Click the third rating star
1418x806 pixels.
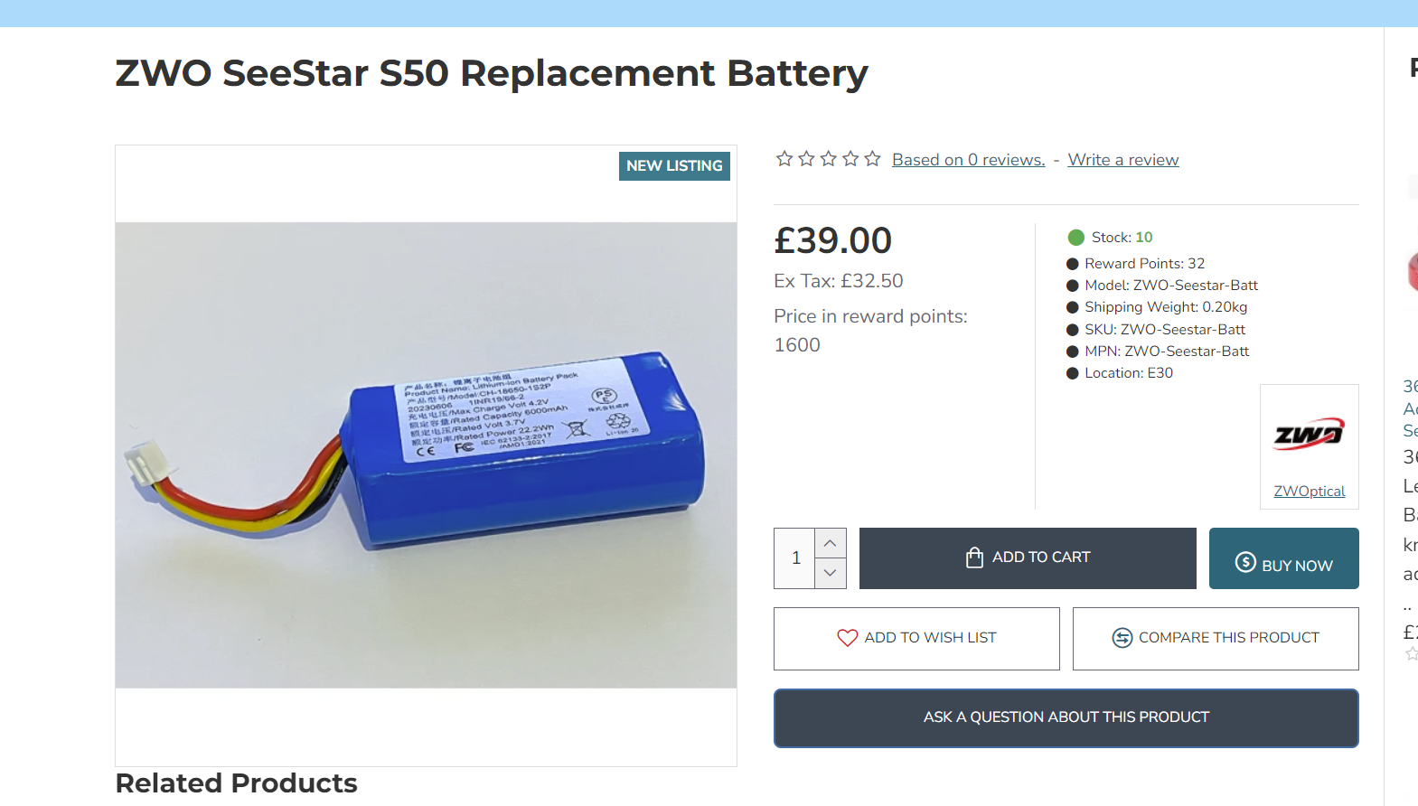828,159
